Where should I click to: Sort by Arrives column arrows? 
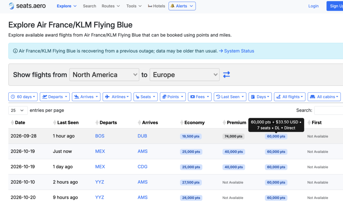pyautogui.click(x=139, y=123)
